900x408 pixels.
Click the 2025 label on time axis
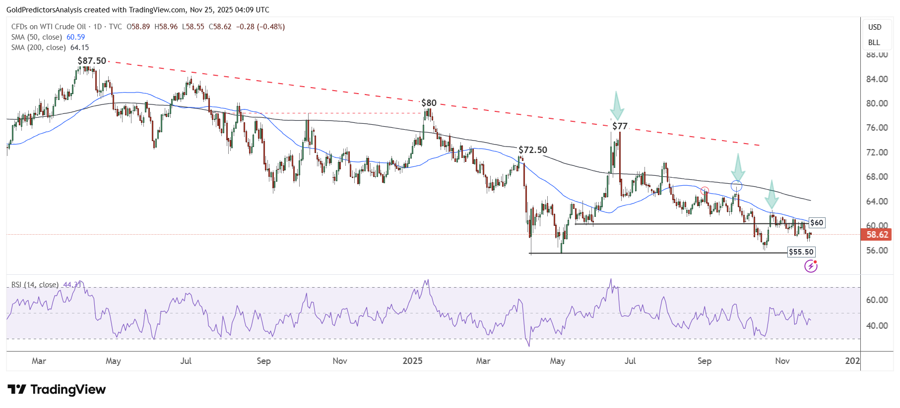coord(412,361)
